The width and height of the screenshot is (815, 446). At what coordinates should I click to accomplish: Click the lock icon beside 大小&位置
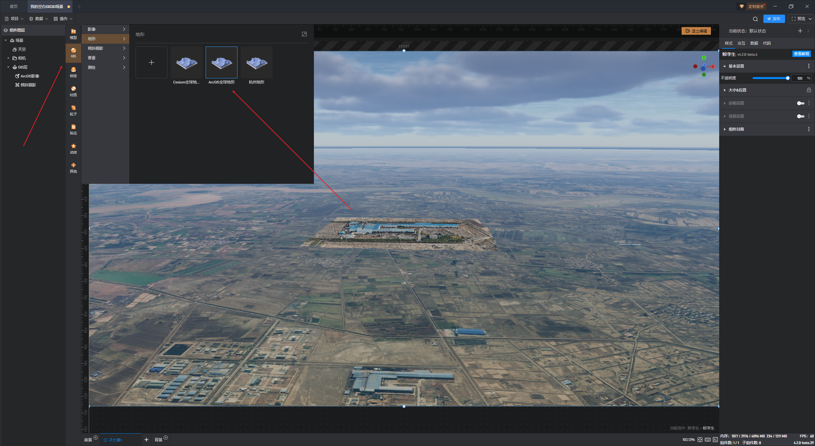point(809,90)
